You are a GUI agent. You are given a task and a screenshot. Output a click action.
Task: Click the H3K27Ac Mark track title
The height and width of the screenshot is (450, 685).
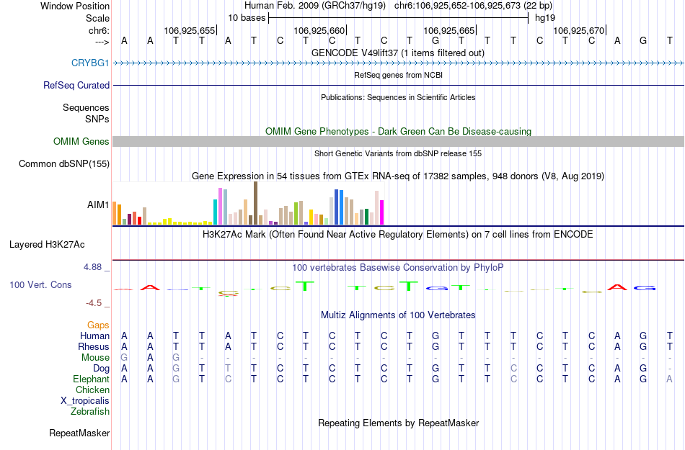pos(398,234)
